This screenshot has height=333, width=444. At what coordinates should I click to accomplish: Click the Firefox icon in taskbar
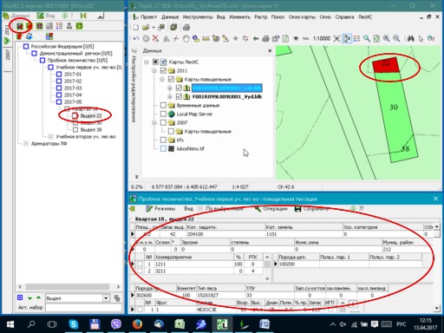click(137, 324)
